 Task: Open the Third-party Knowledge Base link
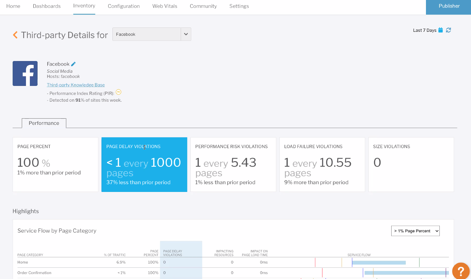[x=76, y=85]
